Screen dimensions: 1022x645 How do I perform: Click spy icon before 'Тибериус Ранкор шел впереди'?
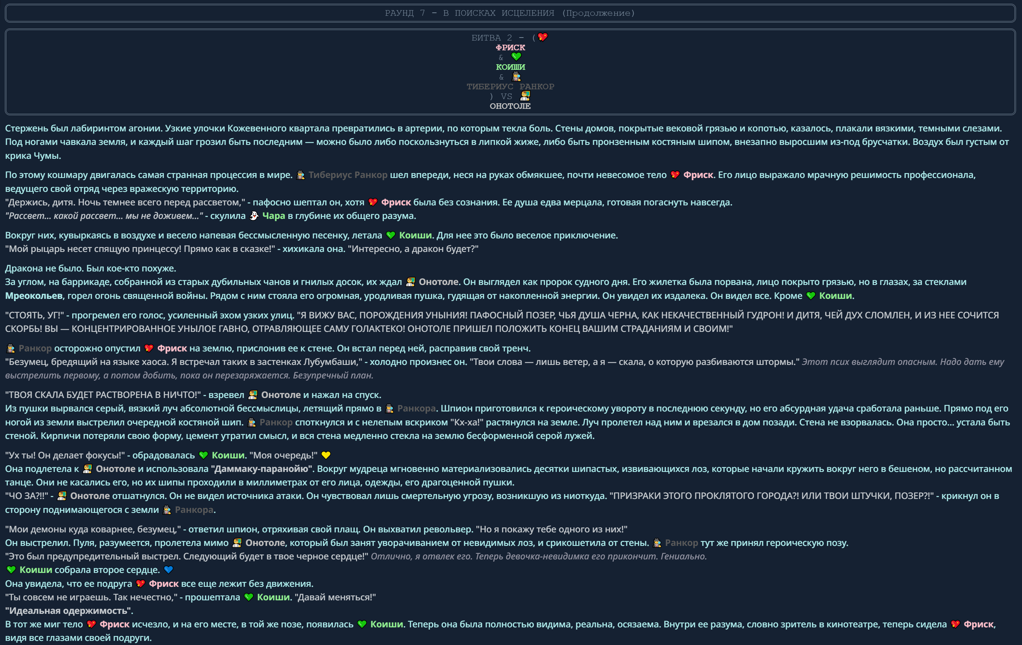[300, 175]
